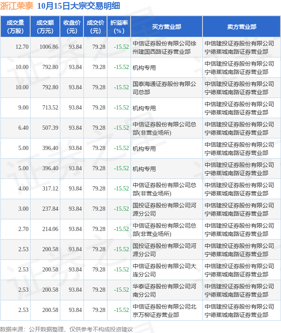
Task: Click the 折溢率(%) column header
Action: (119, 26)
